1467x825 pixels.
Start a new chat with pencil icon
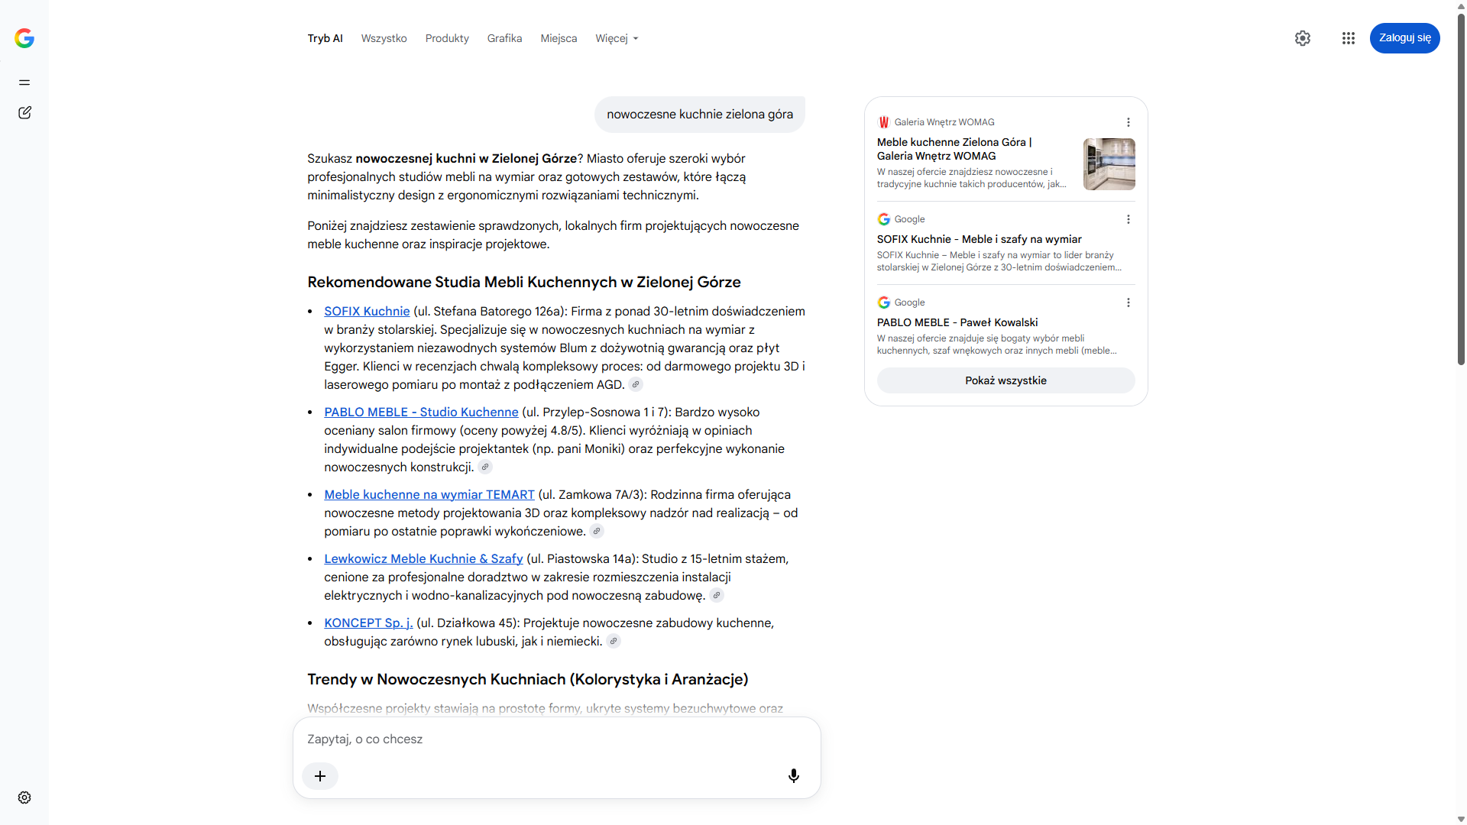pyautogui.click(x=24, y=113)
